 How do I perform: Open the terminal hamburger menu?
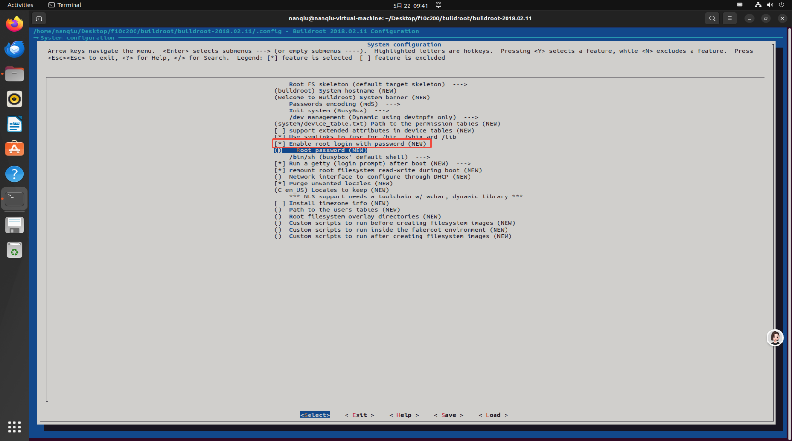click(x=730, y=18)
